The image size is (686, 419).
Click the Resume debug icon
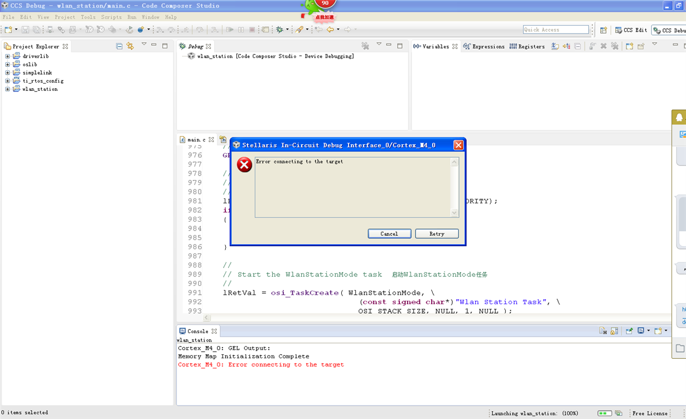(x=229, y=29)
